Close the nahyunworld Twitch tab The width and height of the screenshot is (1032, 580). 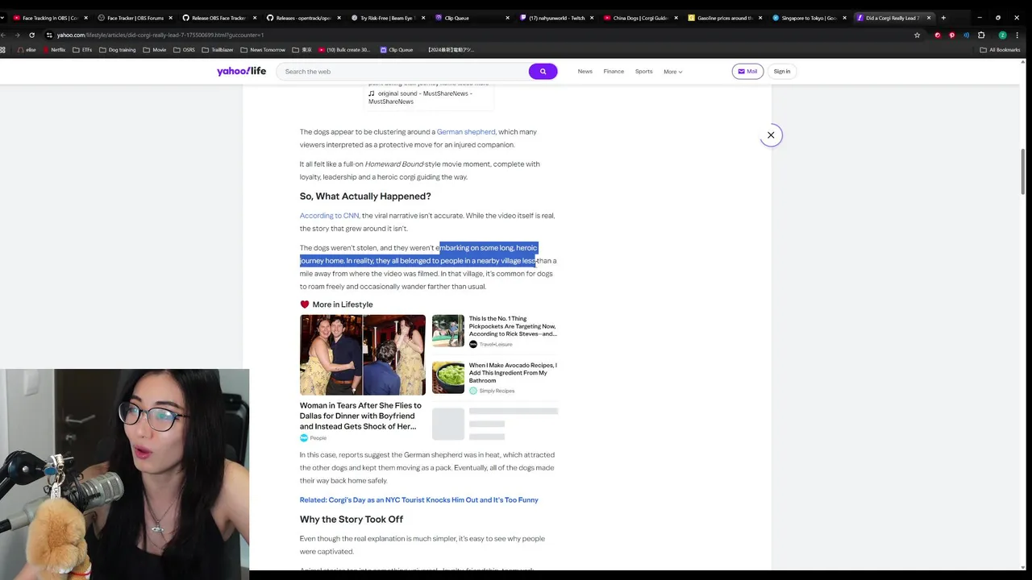click(591, 18)
